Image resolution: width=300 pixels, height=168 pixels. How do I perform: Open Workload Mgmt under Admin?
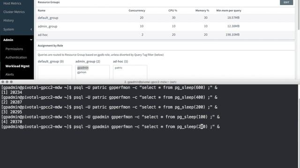(x=17, y=66)
